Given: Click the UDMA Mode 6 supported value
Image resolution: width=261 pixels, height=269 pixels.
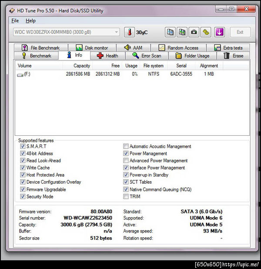Looking at the screenshot, I should coord(206,218).
